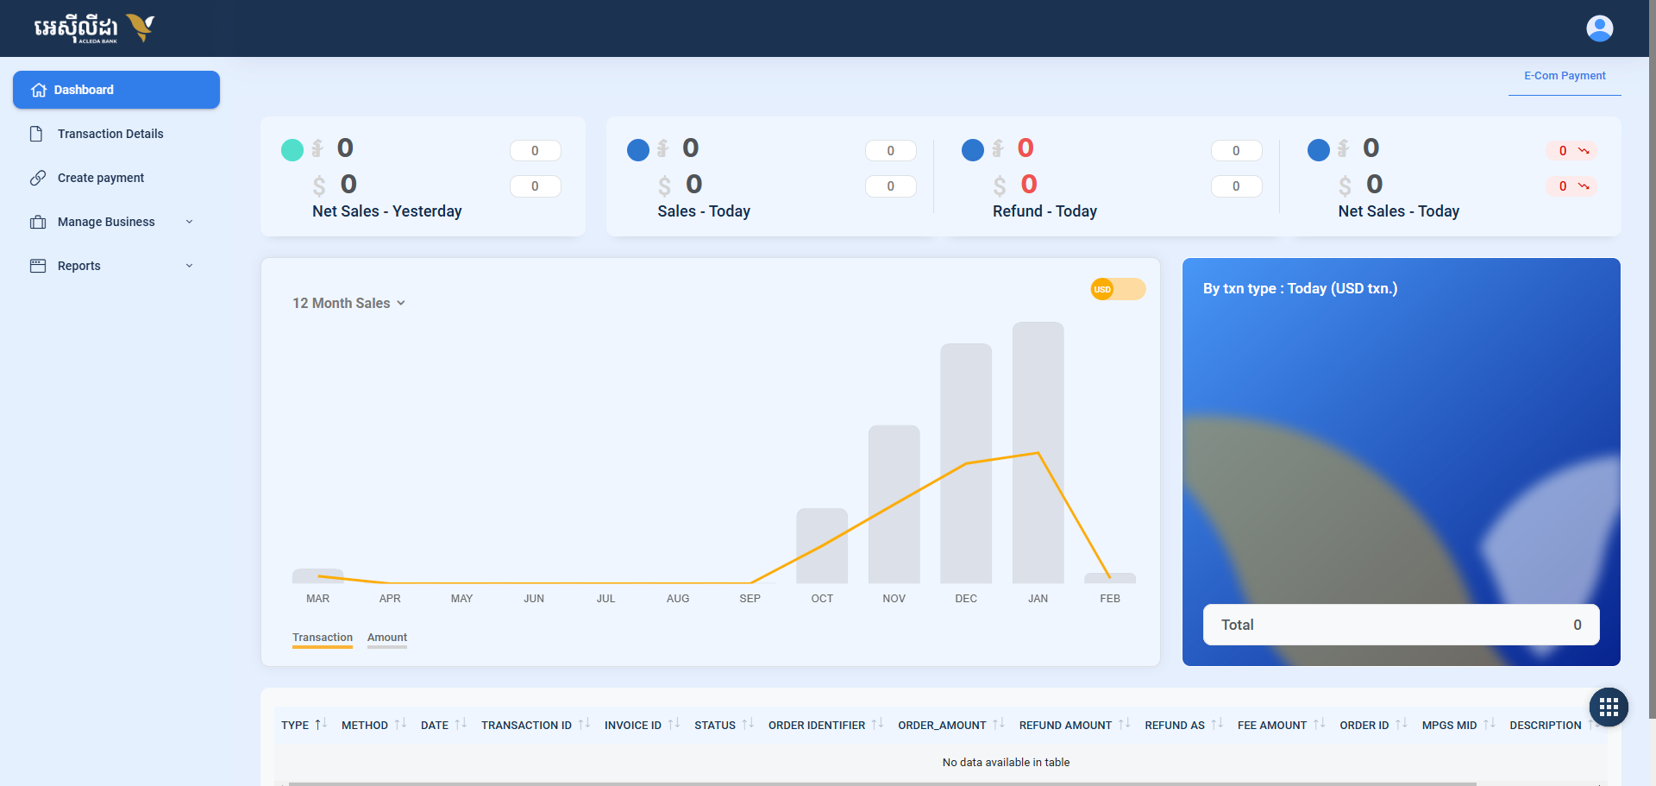
Task: Click the Dashboard home icon
Action: pos(38,90)
